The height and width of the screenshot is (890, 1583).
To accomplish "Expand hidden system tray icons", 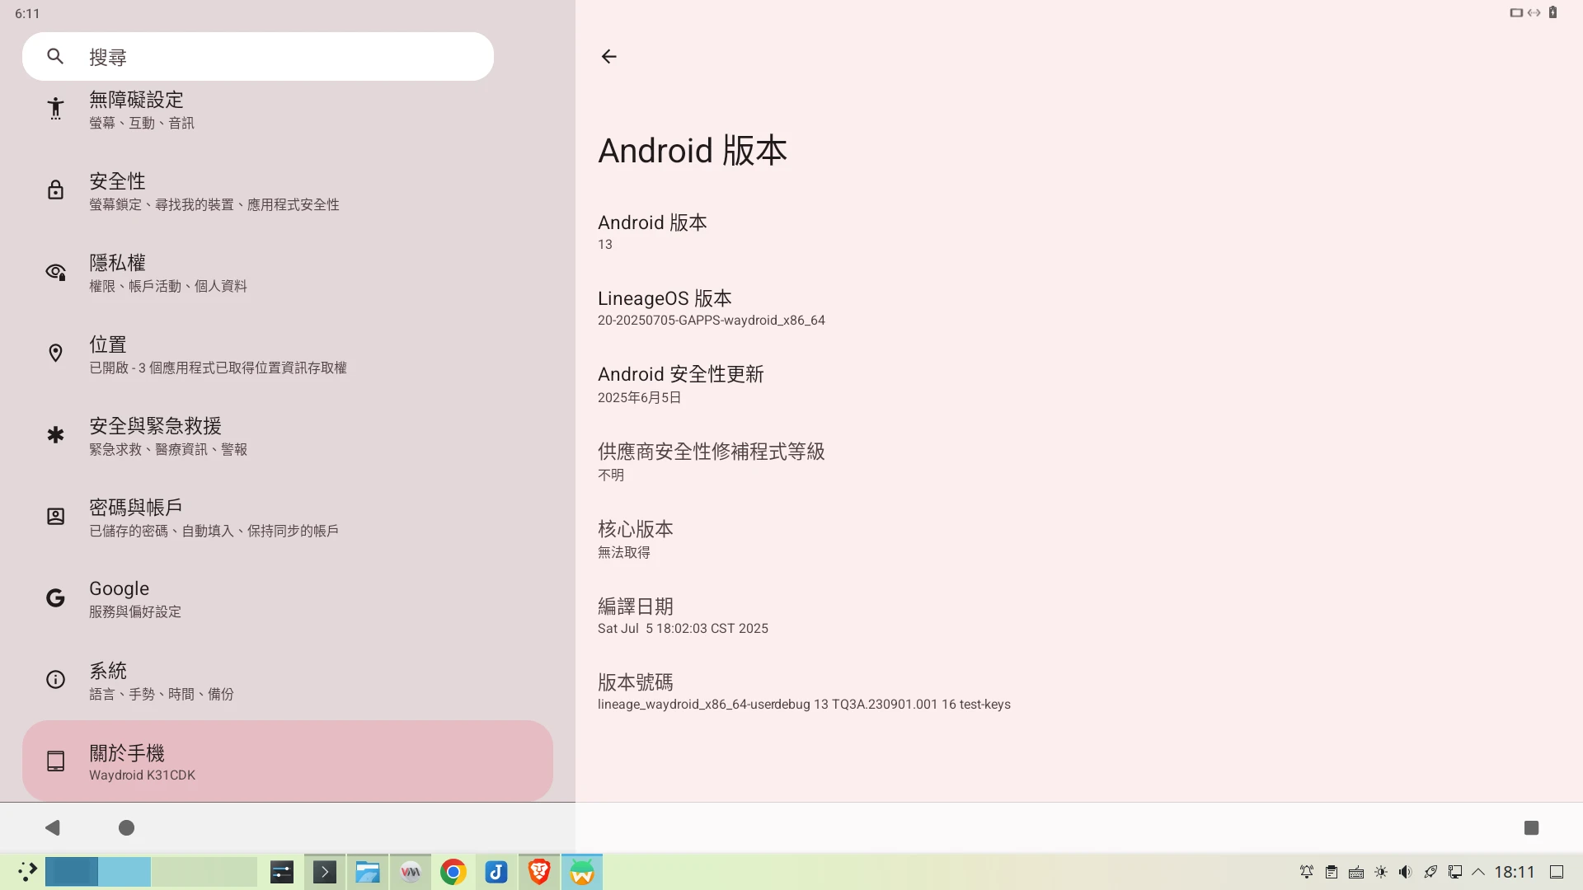I will coord(1478,872).
